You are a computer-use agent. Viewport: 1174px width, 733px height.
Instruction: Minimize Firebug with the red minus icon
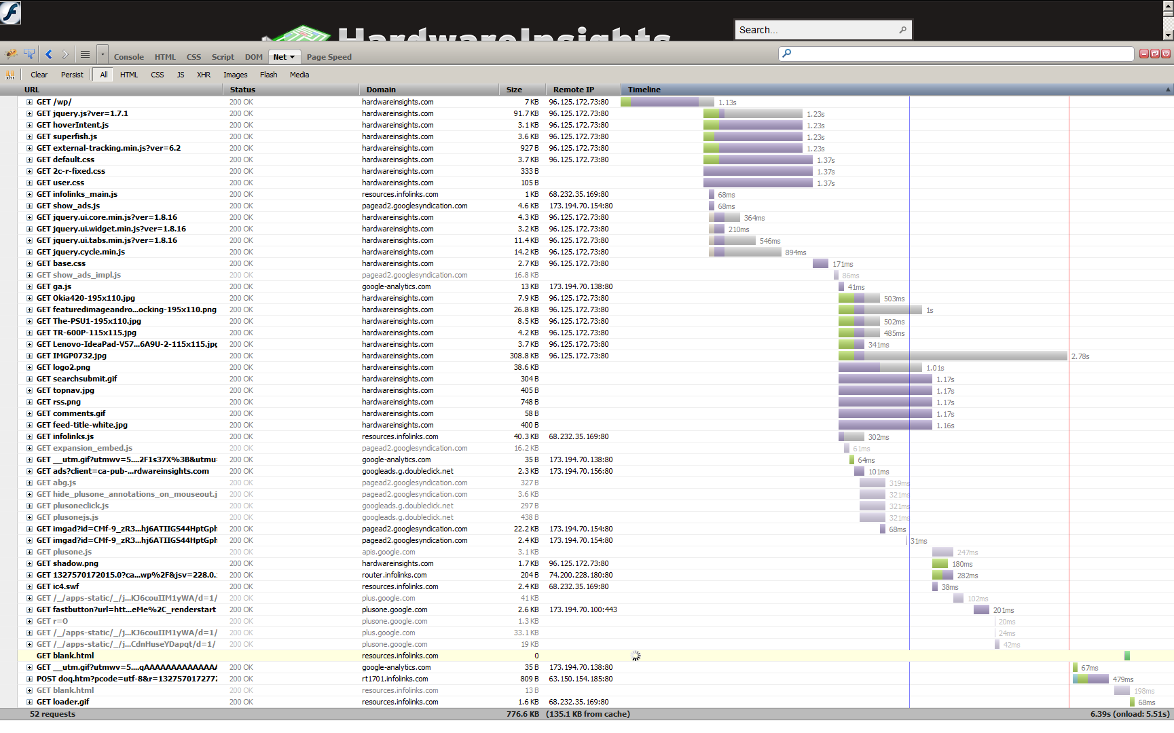click(1144, 54)
